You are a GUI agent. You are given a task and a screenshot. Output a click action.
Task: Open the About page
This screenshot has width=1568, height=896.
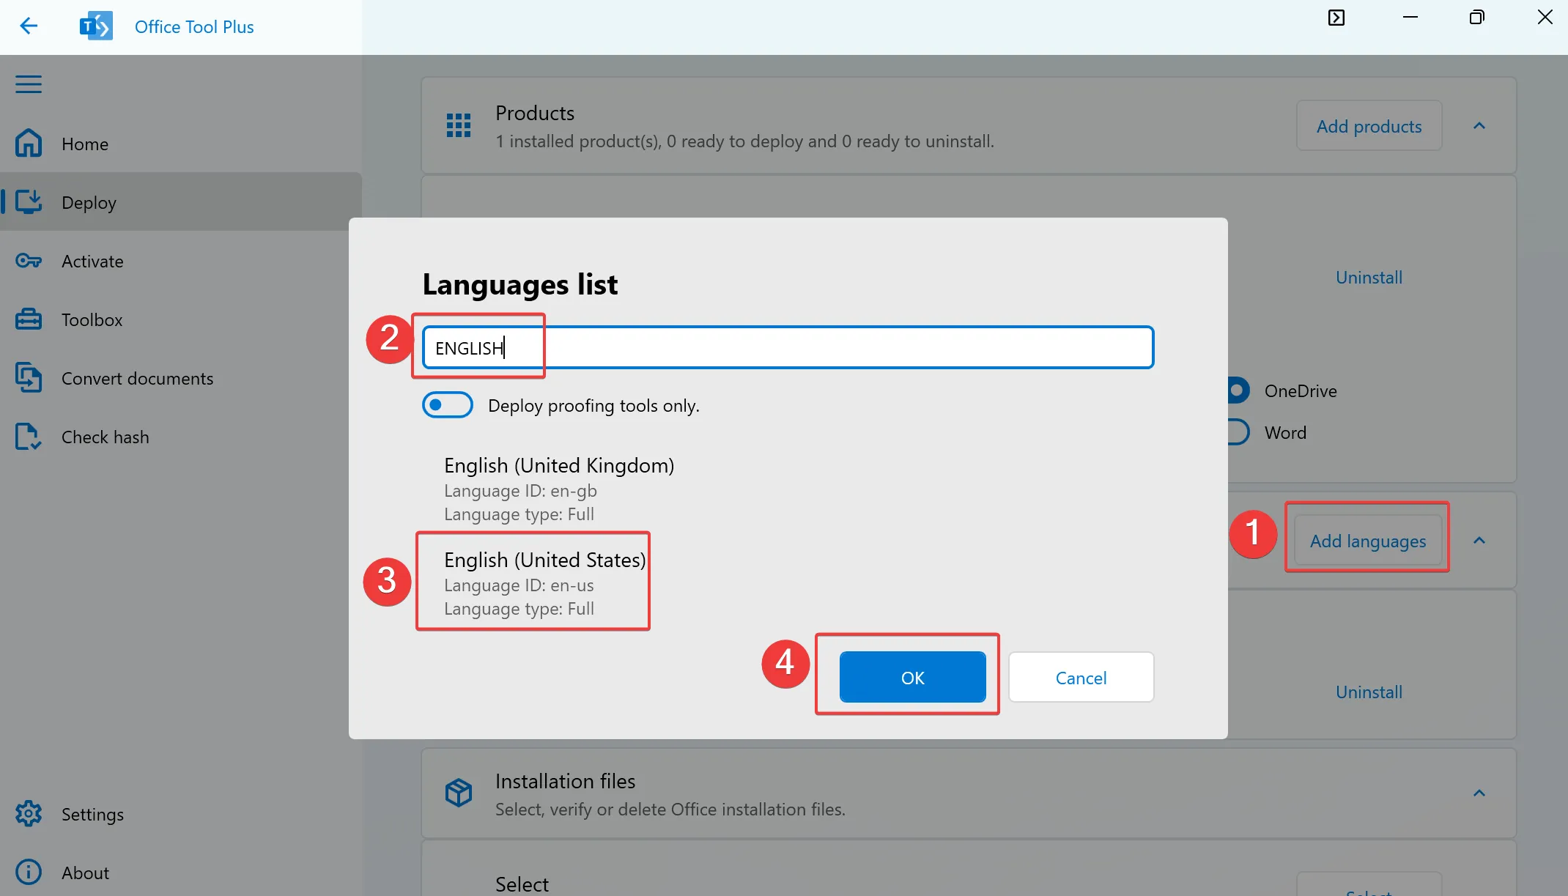pos(86,872)
